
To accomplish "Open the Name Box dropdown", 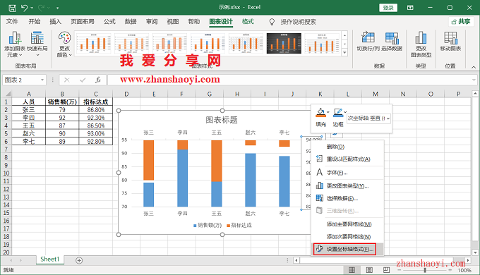I will (42, 80).
